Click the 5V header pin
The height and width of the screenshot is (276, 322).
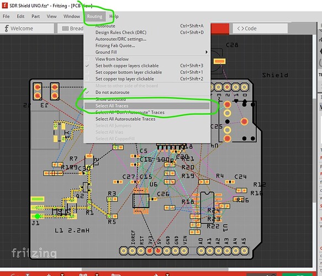pos(158,251)
